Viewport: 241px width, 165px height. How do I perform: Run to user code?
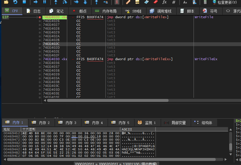point(105,2)
